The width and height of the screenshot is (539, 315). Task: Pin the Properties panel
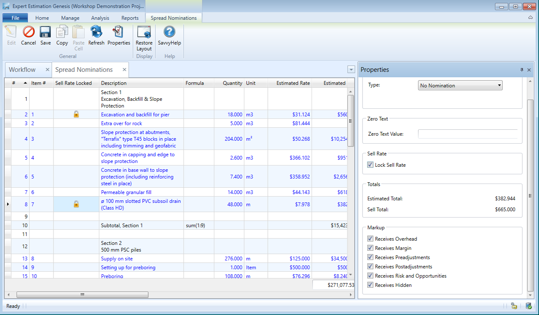522,70
